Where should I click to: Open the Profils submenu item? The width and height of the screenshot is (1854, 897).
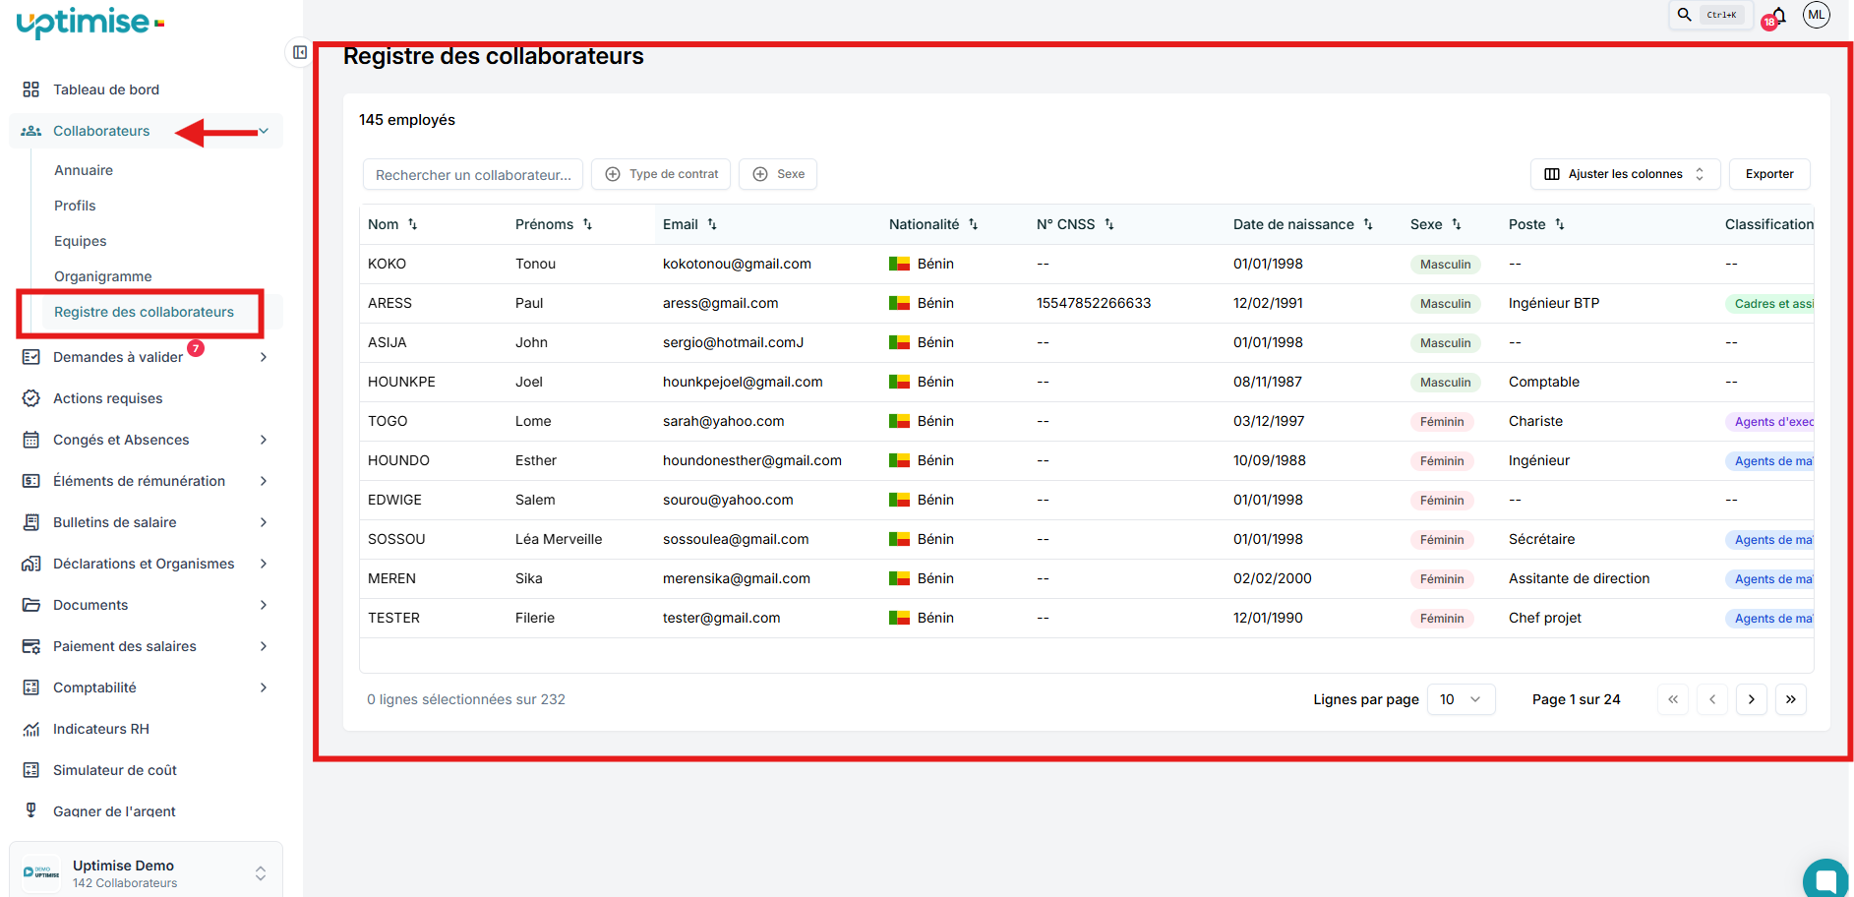point(75,206)
